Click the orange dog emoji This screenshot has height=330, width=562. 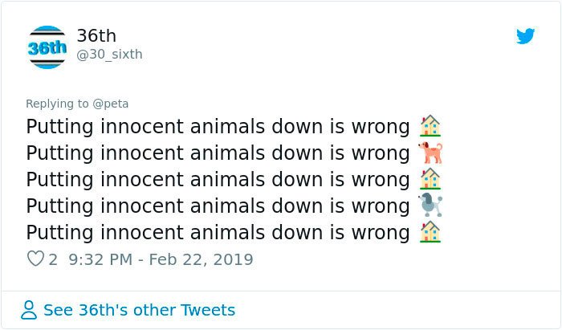pos(430,153)
